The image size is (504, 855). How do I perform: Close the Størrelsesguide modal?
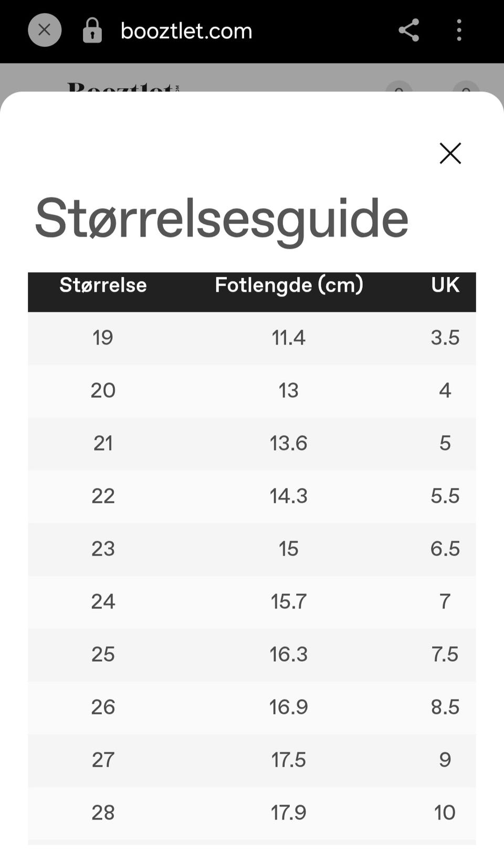(450, 153)
